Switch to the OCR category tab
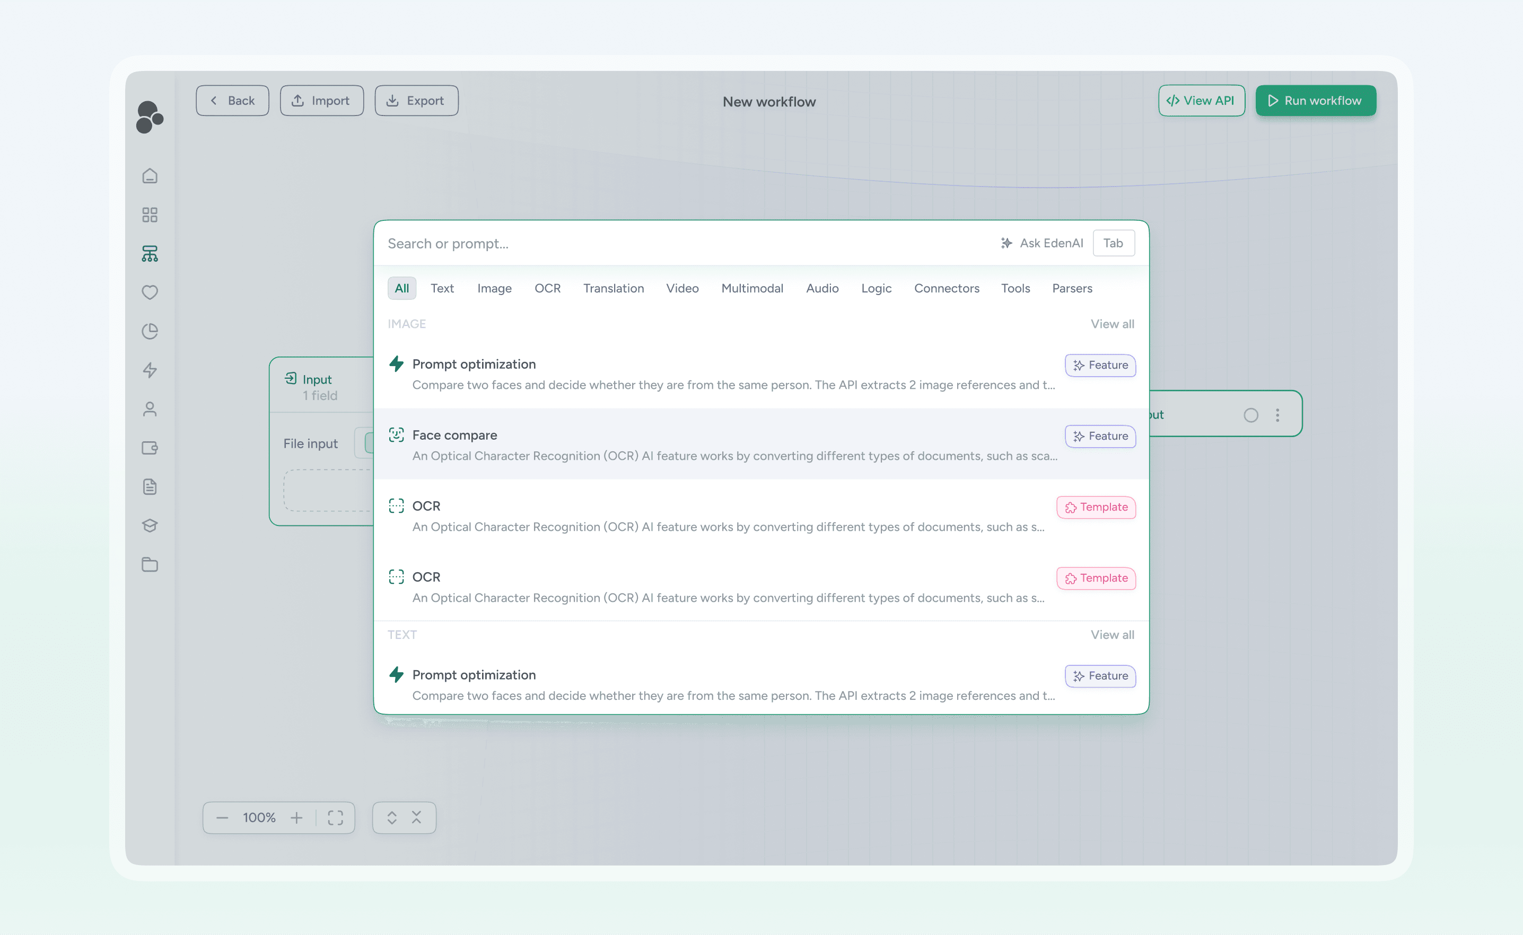The height and width of the screenshot is (935, 1523). point(547,288)
